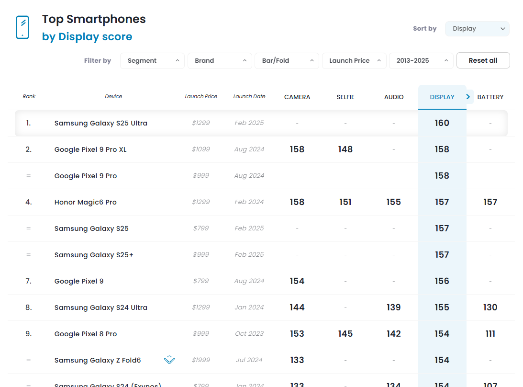Click the $1099 launch price for Pixel 9 Pro XL

click(x=201, y=149)
